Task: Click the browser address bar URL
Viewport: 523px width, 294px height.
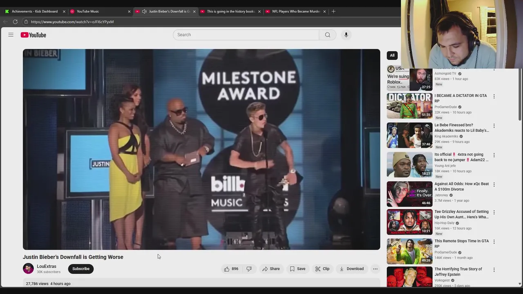Action: [72, 22]
